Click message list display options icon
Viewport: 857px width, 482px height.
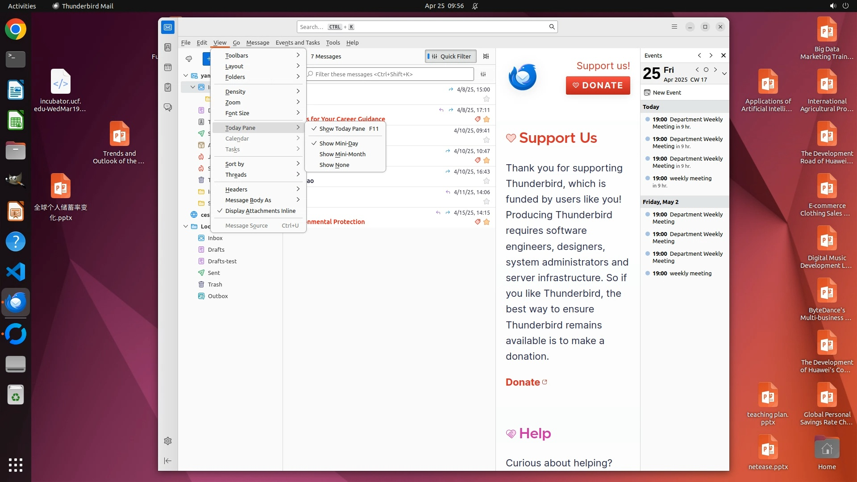click(486, 56)
